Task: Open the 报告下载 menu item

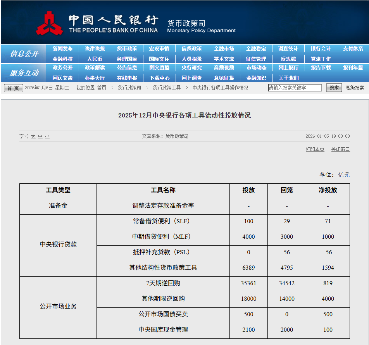Action: click(321, 68)
